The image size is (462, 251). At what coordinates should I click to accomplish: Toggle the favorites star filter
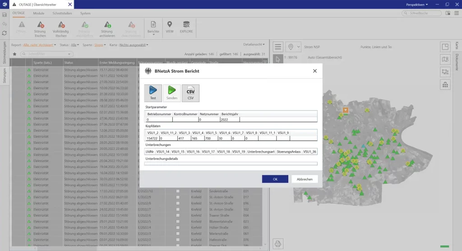[15, 54]
